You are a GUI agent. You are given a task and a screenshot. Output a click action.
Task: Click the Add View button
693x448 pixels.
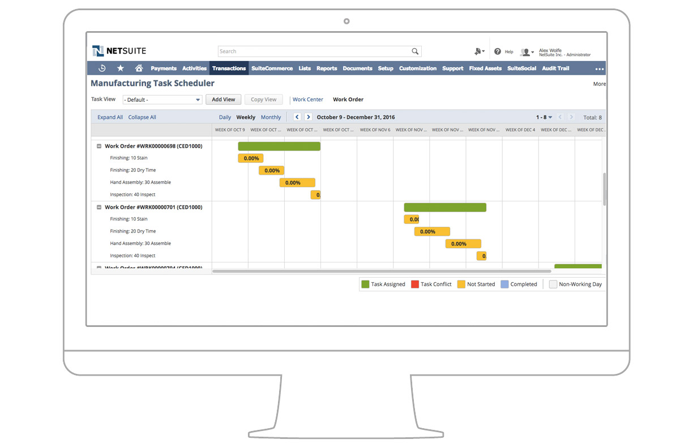(223, 99)
